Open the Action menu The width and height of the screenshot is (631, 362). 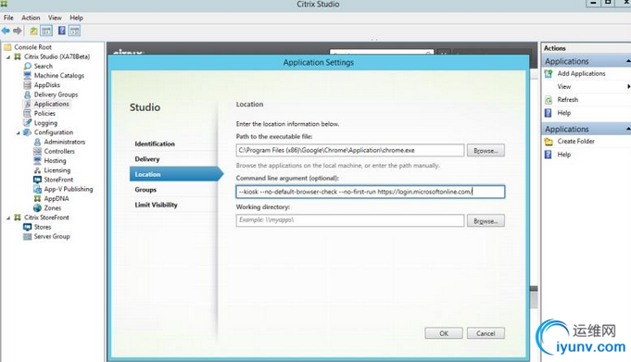31,18
